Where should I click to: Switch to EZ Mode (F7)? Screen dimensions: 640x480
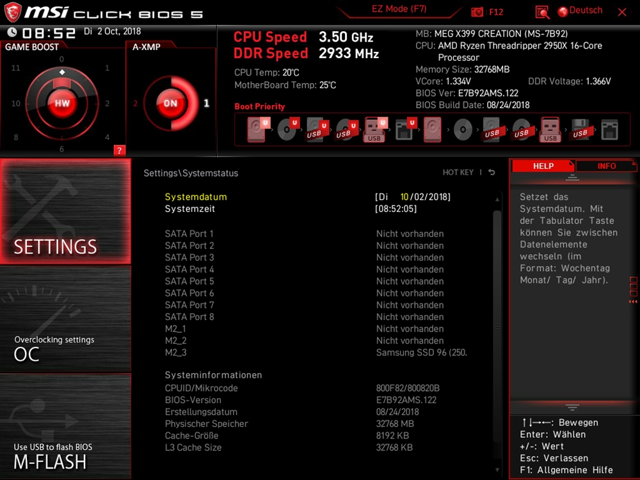point(399,9)
